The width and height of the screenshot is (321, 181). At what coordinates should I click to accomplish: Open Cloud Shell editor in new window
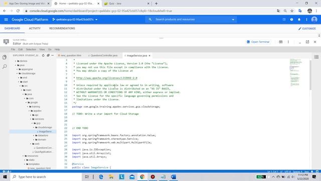(307, 42)
